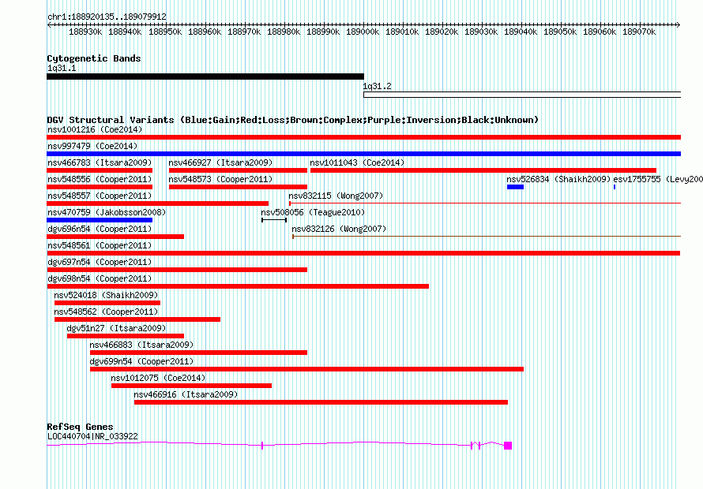Click the DGV Structural Variants track title
Screen dimensions: 703x489
click(292, 120)
